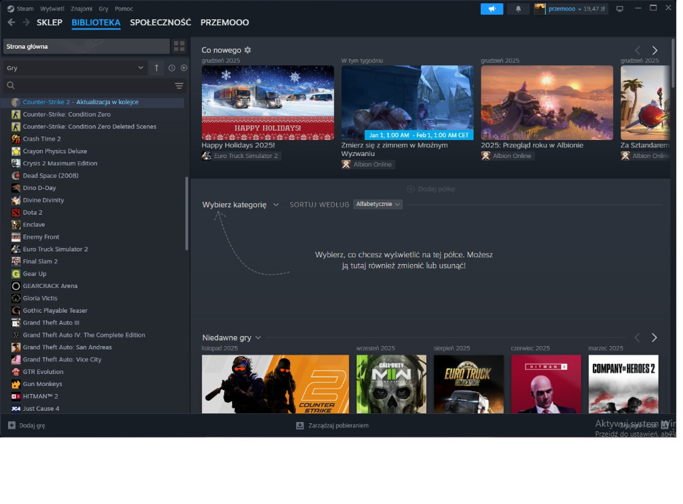Open Call of Duty MWII cover

[391, 384]
